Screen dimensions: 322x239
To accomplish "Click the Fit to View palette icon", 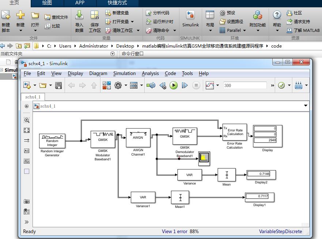I will (x=27, y=130).
